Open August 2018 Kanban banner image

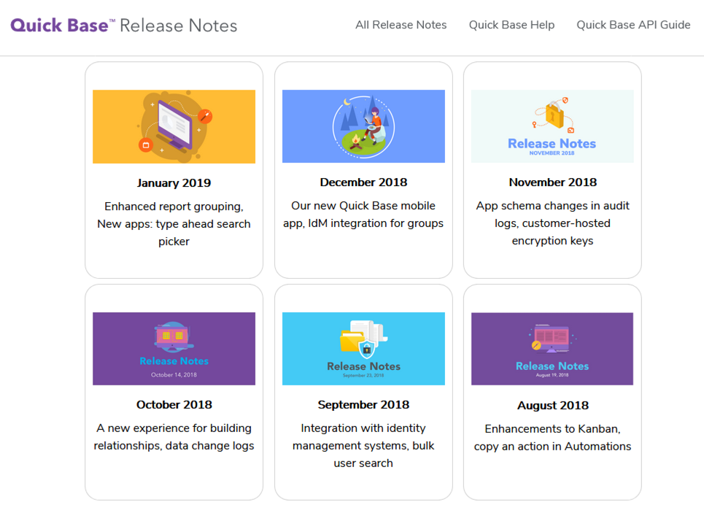[552, 349]
